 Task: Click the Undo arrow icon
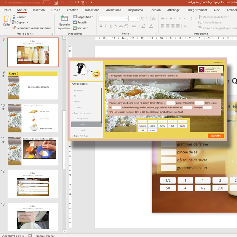click(x=62, y=2)
